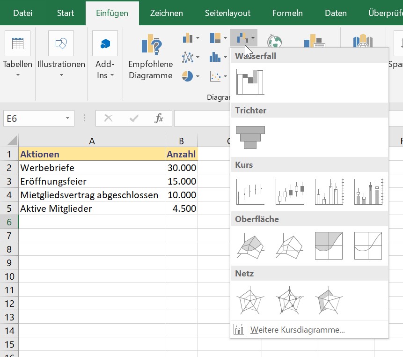Viewport: 403px width, 357px height.
Task: Click Weitere Kursdiagramme link
Action: [299, 329]
